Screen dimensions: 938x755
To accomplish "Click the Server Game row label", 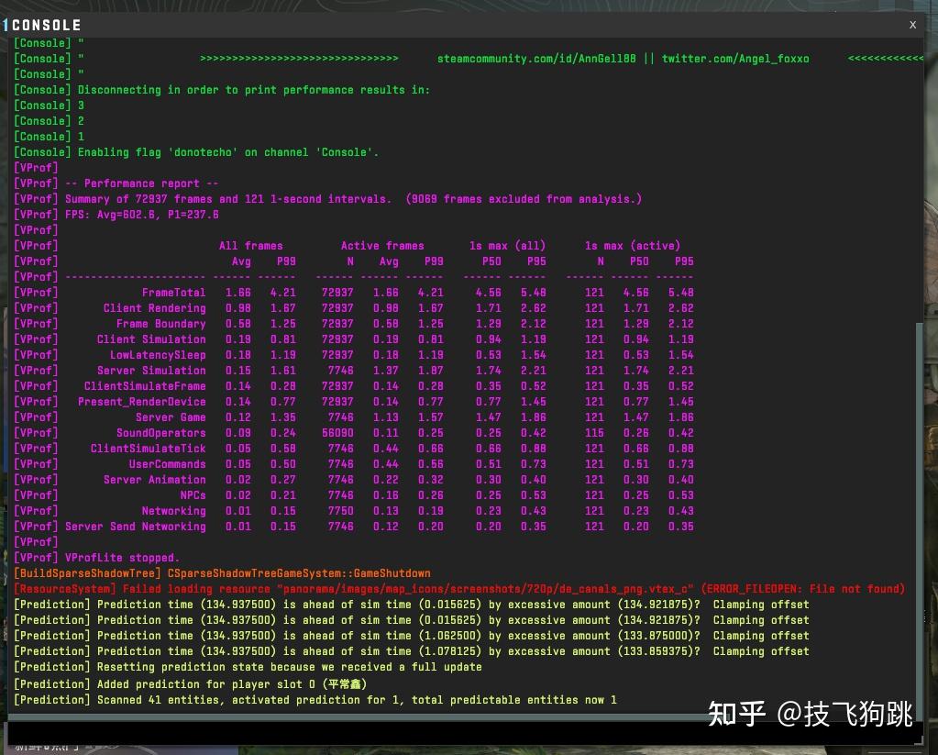I will tap(171, 416).
